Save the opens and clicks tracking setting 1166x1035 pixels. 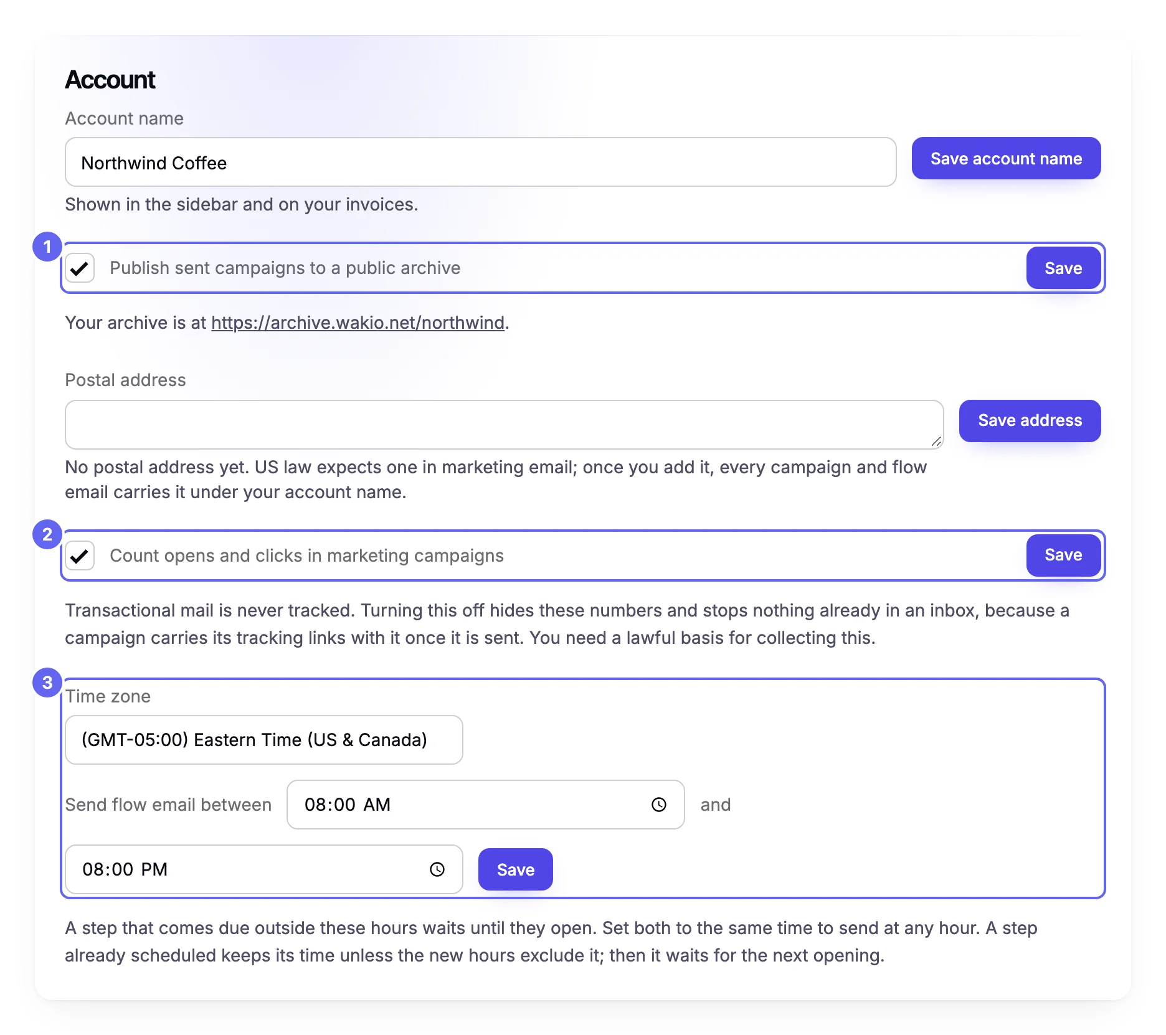tap(1063, 555)
